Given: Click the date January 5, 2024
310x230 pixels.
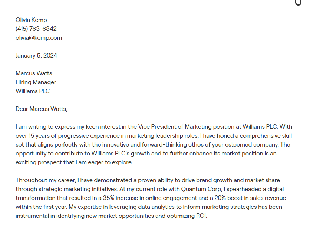Looking at the screenshot, I should coord(36,56).
